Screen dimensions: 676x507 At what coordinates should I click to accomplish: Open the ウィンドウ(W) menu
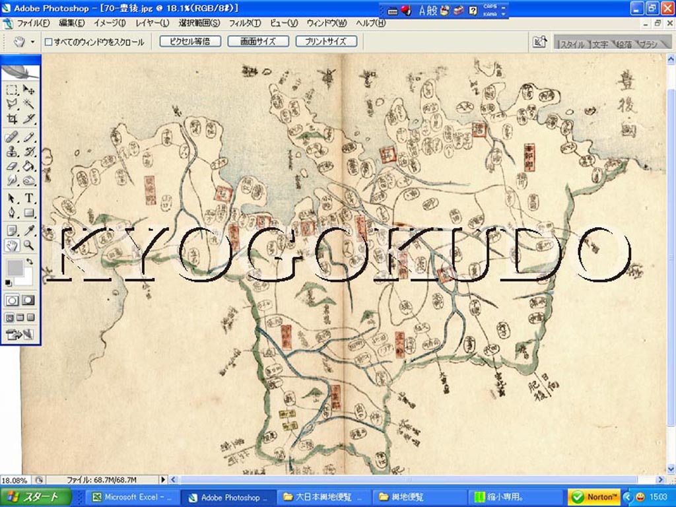(326, 23)
